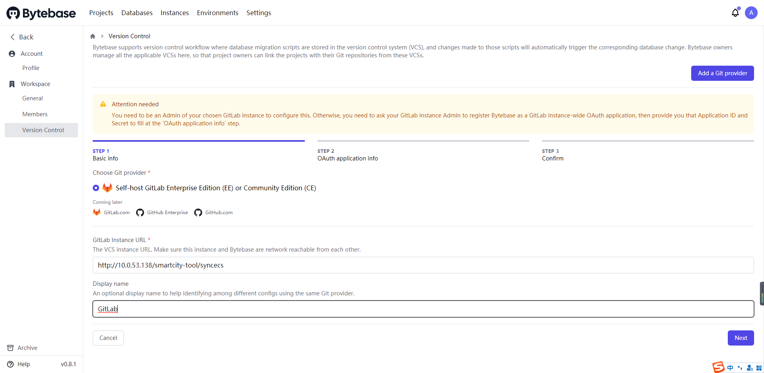Open the Databases menu
Image resolution: width=764 pixels, height=373 pixels.
137,13
